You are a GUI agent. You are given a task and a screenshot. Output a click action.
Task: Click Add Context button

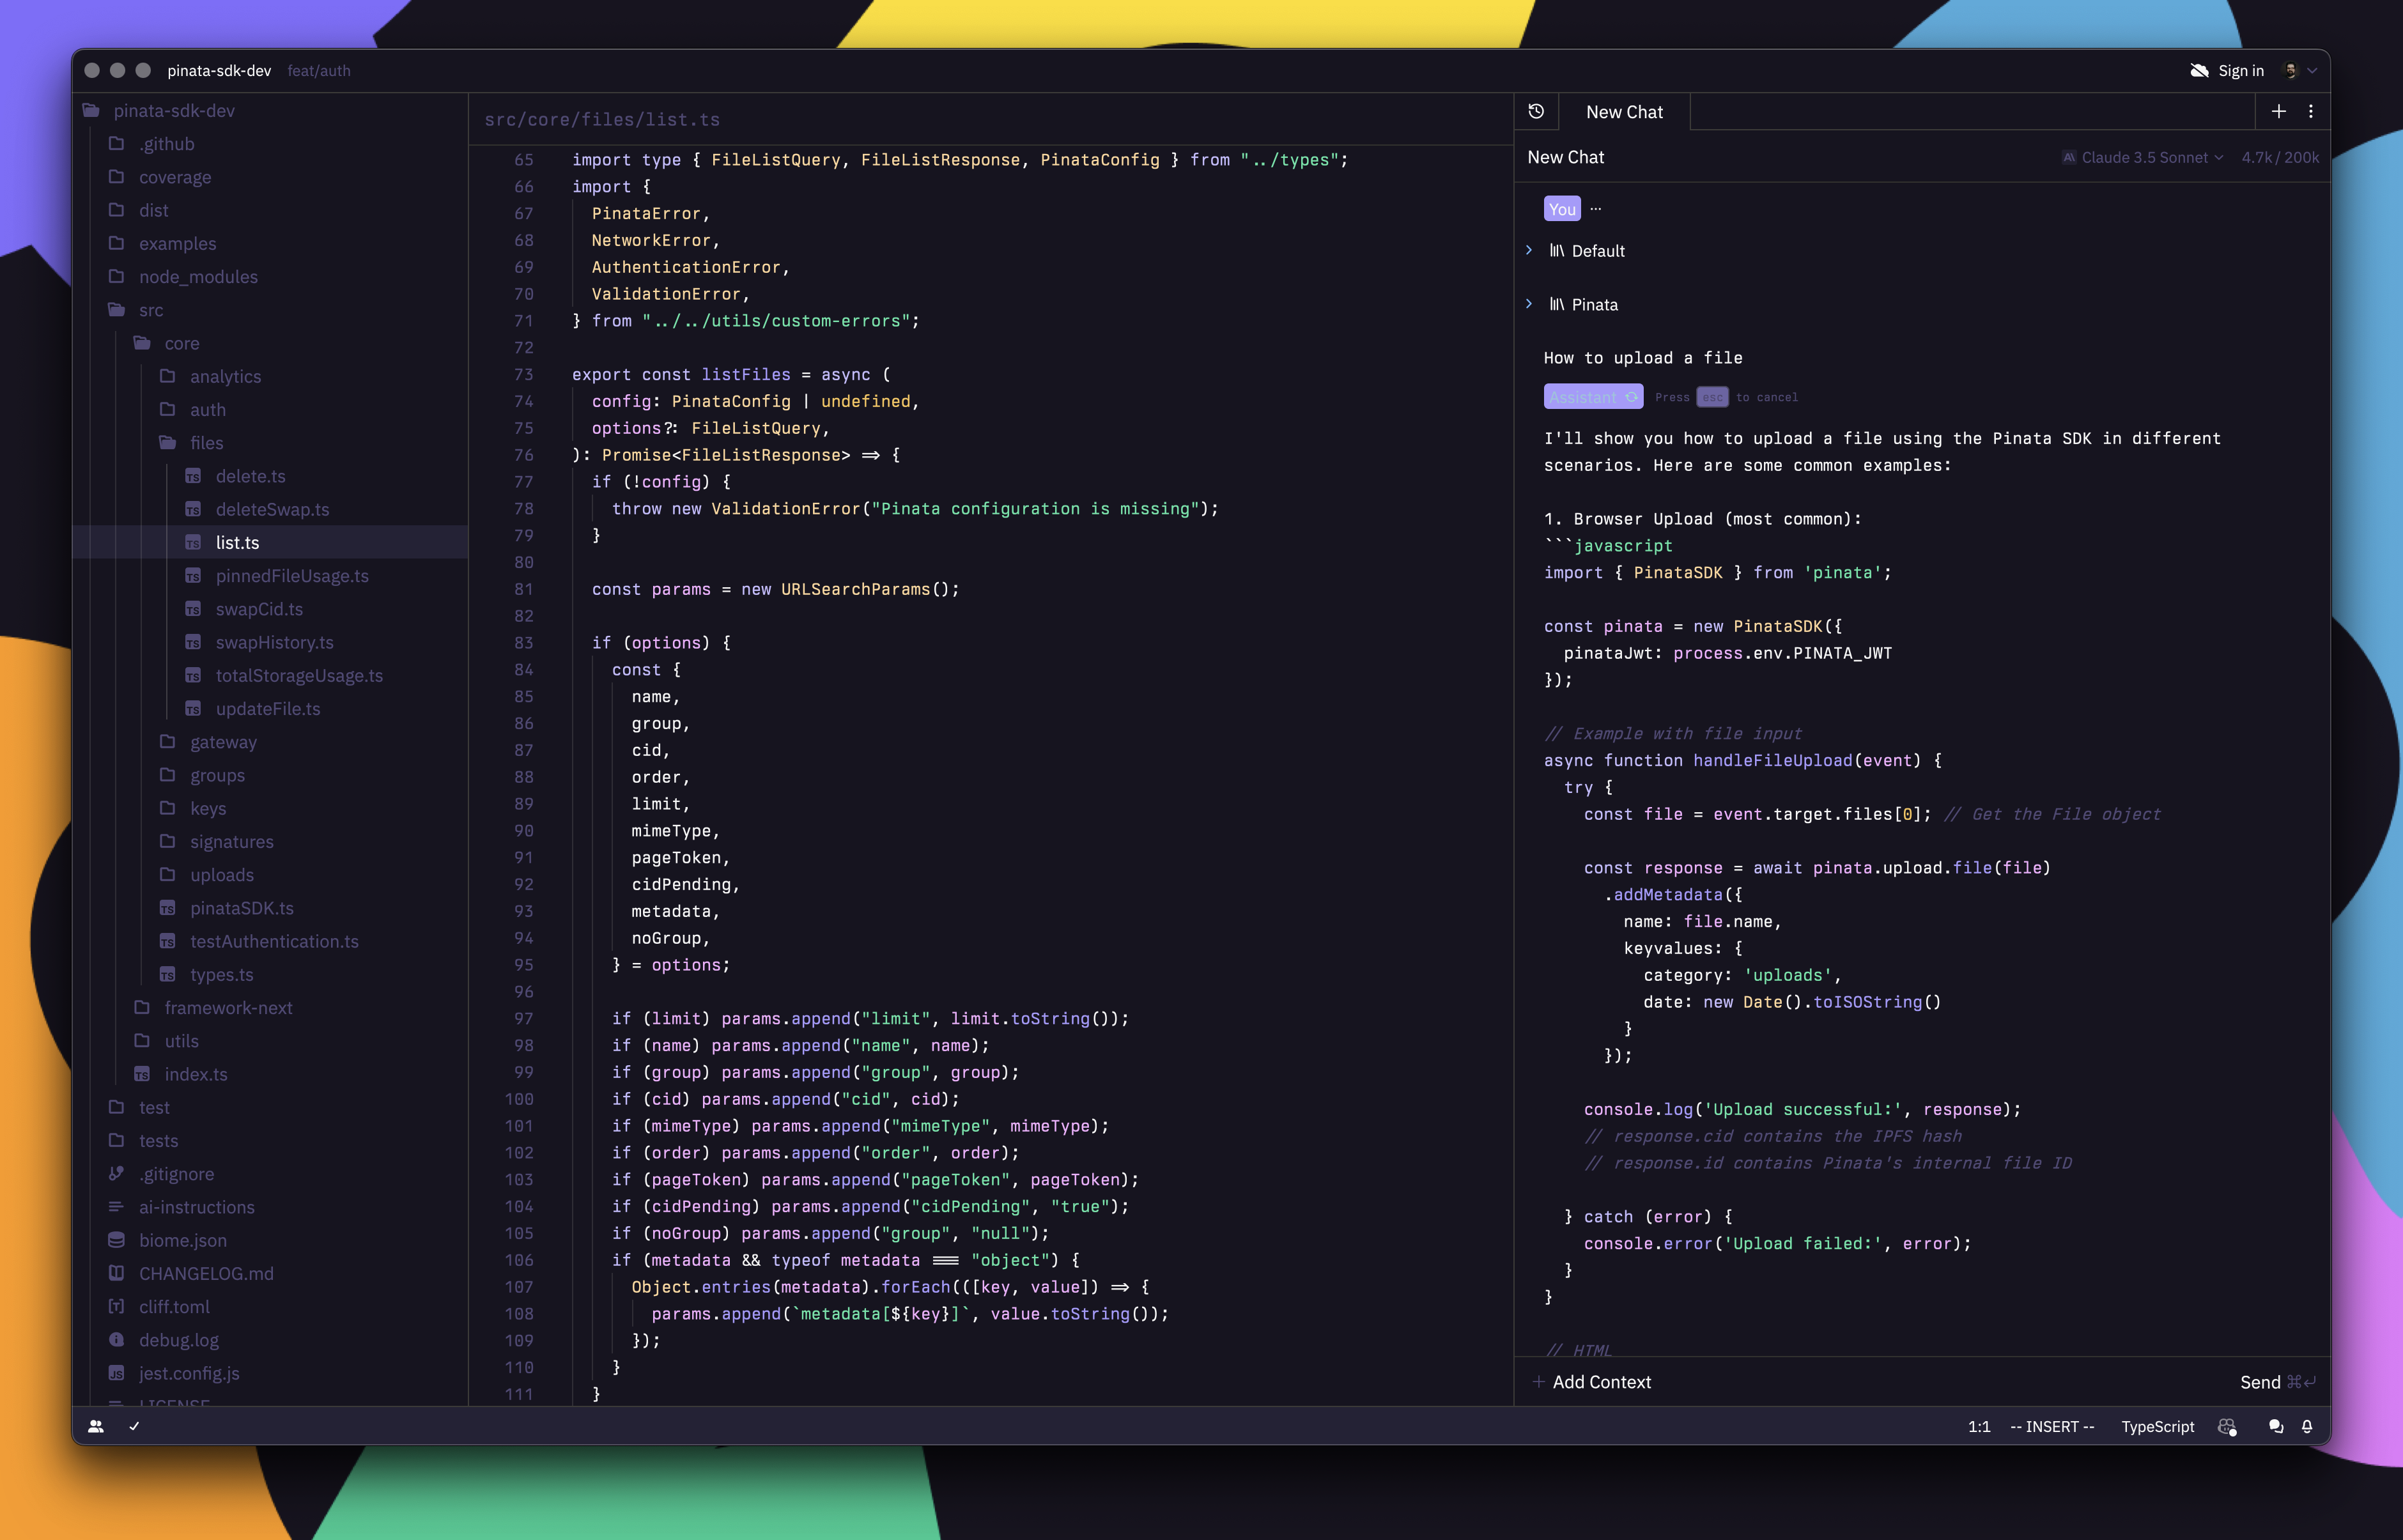point(1592,1381)
